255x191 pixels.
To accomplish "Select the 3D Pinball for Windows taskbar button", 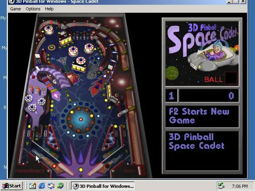I will pos(103,186).
